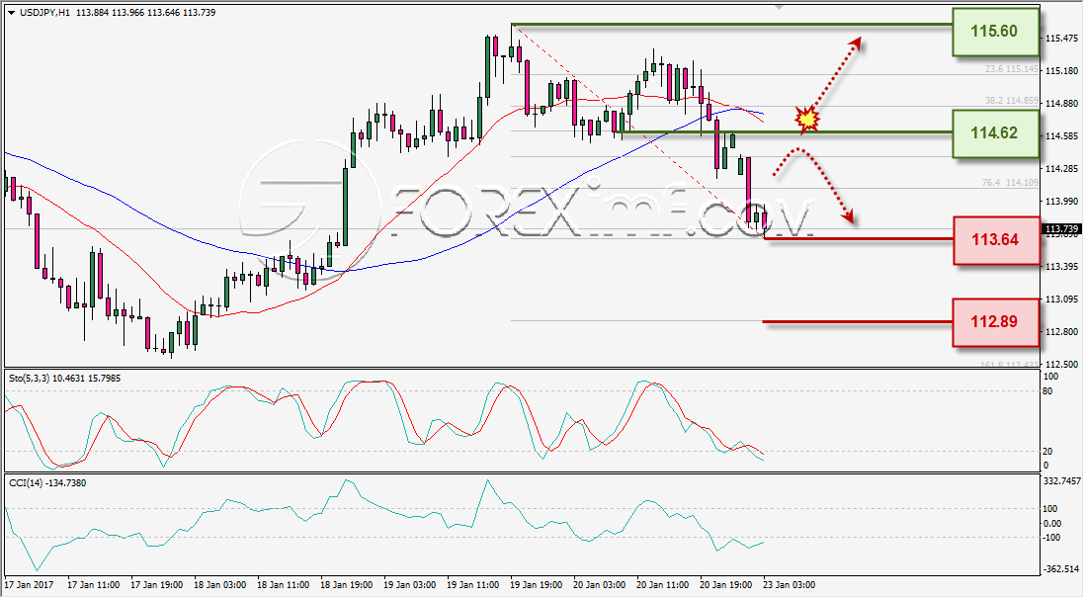Click time axis label 20 Jan 11:00
The height and width of the screenshot is (598, 1084).
[x=663, y=585]
